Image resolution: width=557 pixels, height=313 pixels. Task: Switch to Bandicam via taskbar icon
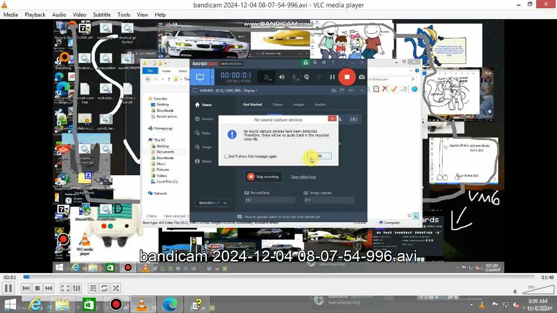[x=116, y=304]
